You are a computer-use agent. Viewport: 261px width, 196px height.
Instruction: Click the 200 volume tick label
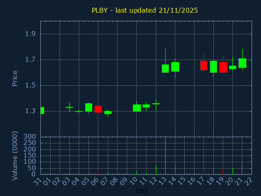click(x=30, y=149)
